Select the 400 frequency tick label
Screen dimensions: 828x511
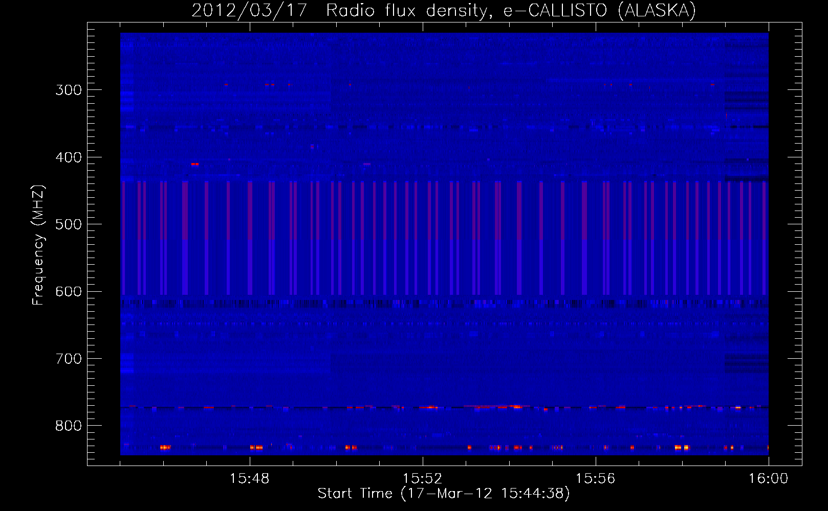pos(69,157)
